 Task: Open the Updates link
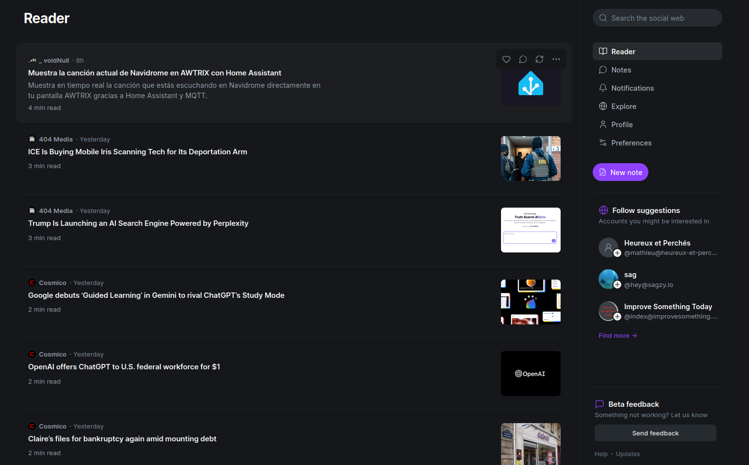pos(628,454)
